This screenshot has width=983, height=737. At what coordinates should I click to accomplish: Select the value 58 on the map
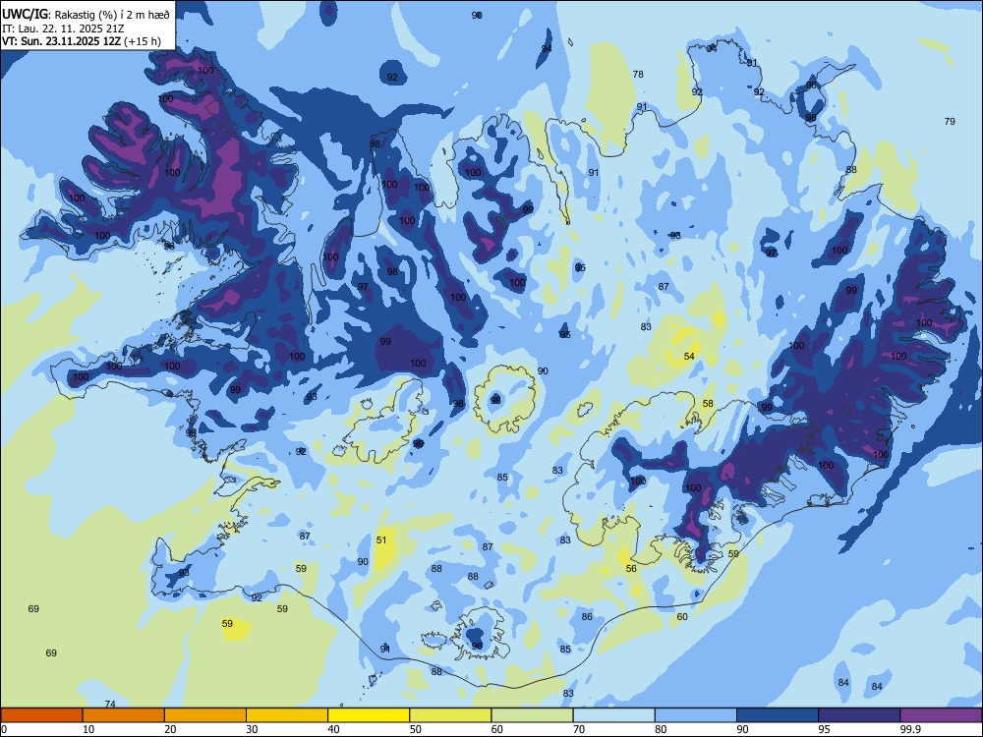point(708,404)
